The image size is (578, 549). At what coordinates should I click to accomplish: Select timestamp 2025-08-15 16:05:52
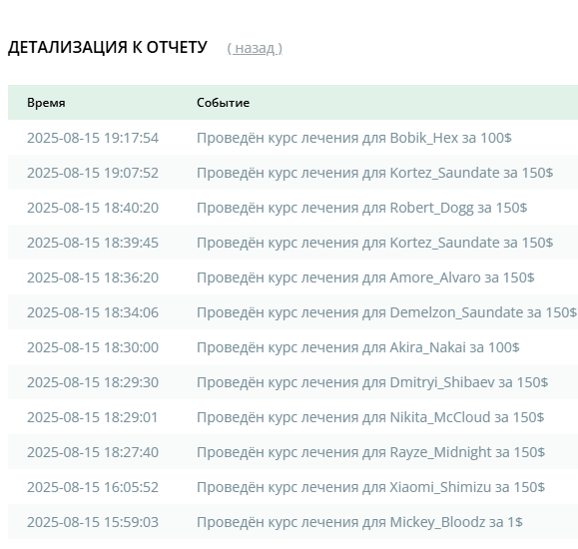(x=93, y=487)
